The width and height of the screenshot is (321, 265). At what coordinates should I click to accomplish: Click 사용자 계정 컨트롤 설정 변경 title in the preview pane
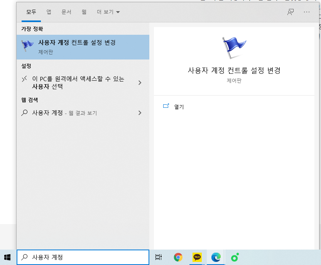point(234,71)
